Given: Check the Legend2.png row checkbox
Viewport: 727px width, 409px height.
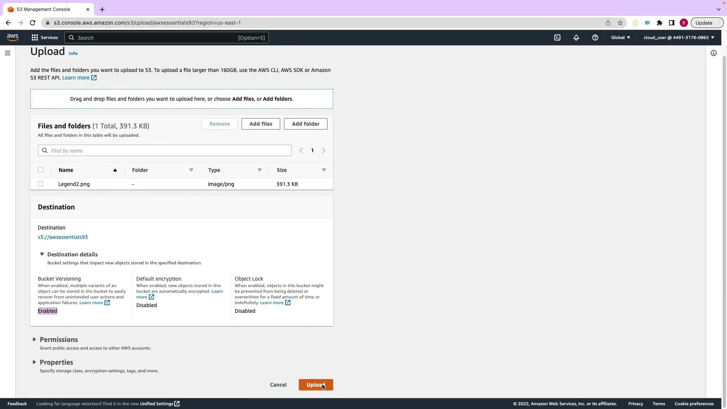Looking at the screenshot, I should click(x=41, y=184).
